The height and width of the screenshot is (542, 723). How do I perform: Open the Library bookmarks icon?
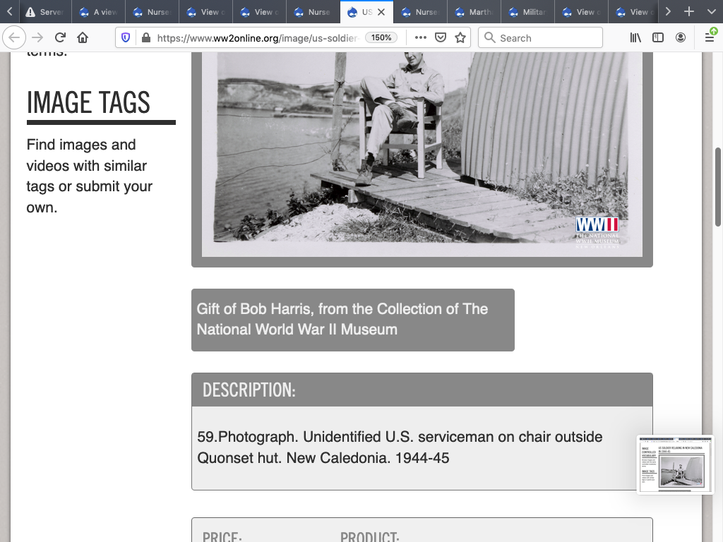tap(635, 38)
